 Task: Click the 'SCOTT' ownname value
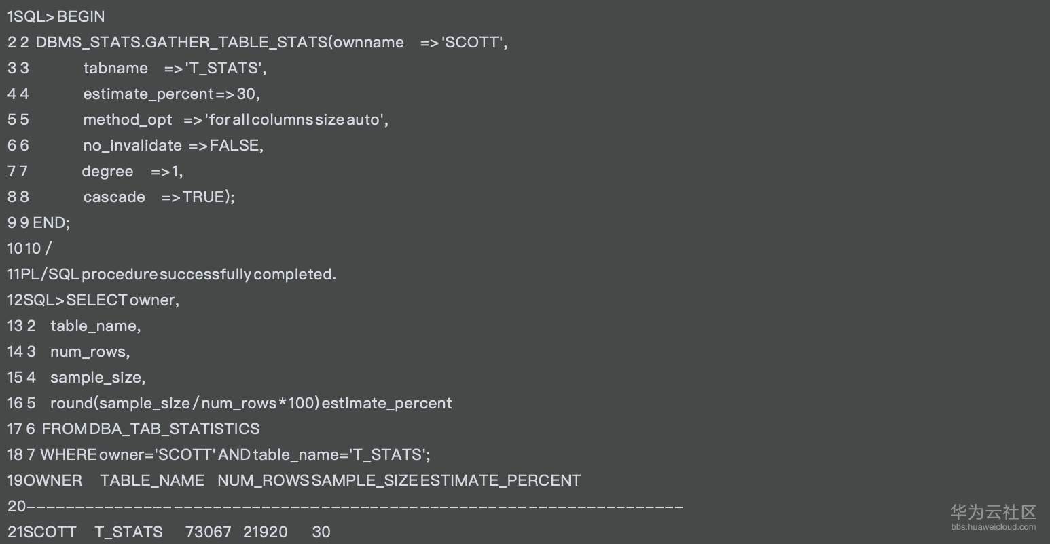(x=474, y=42)
